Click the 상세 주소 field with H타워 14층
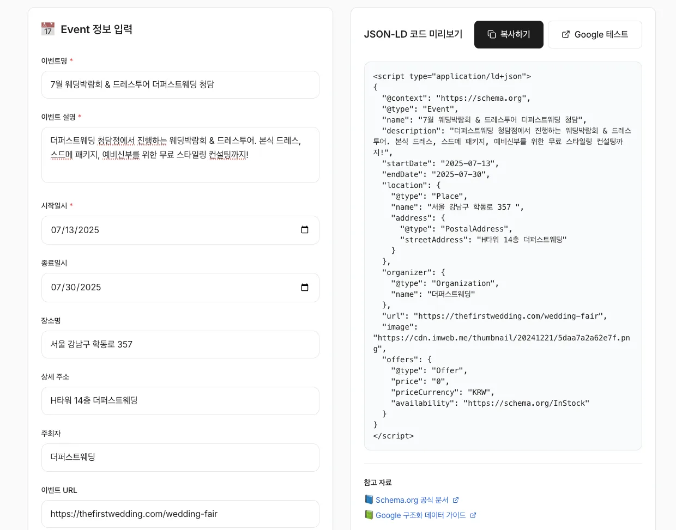 [x=180, y=401]
